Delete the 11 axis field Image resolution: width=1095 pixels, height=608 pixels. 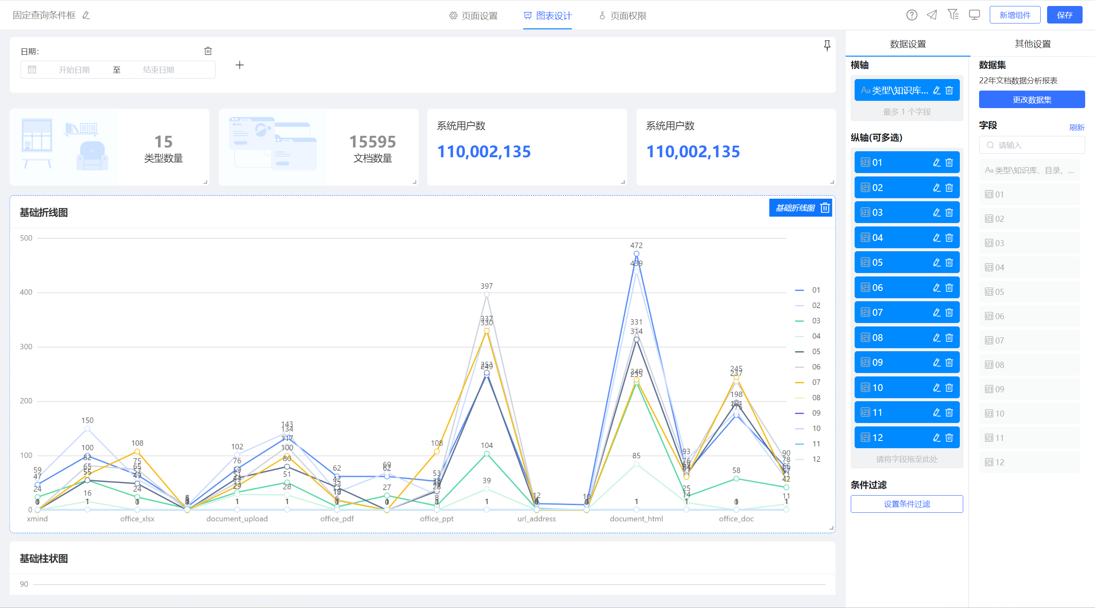coord(949,412)
